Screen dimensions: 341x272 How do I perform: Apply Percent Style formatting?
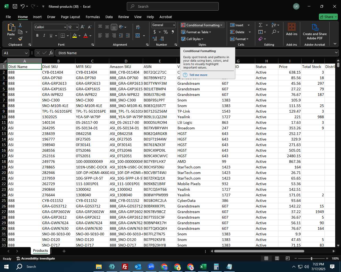pos(166,32)
